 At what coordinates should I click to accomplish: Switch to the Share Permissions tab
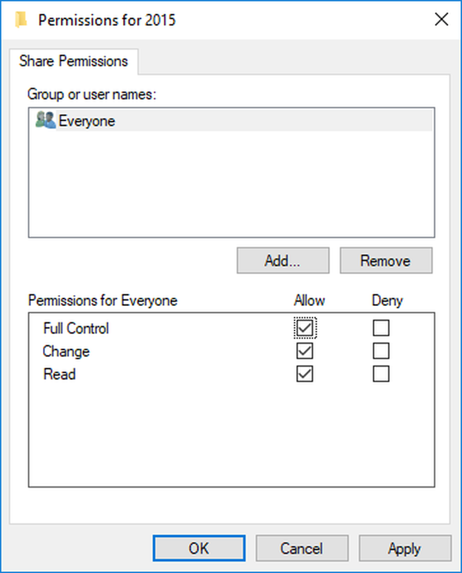(x=73, y=62)
